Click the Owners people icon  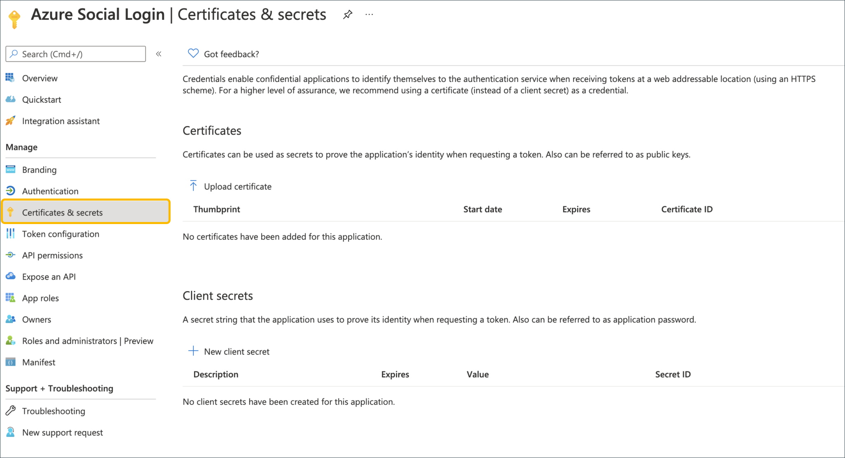click(11, 319)
